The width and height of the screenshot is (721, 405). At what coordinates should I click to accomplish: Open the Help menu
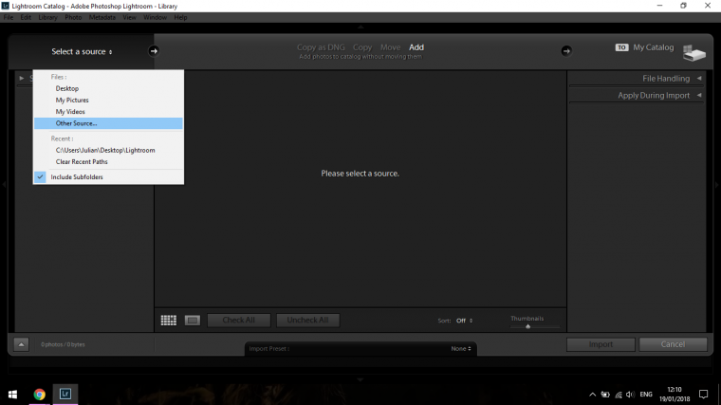180,17
